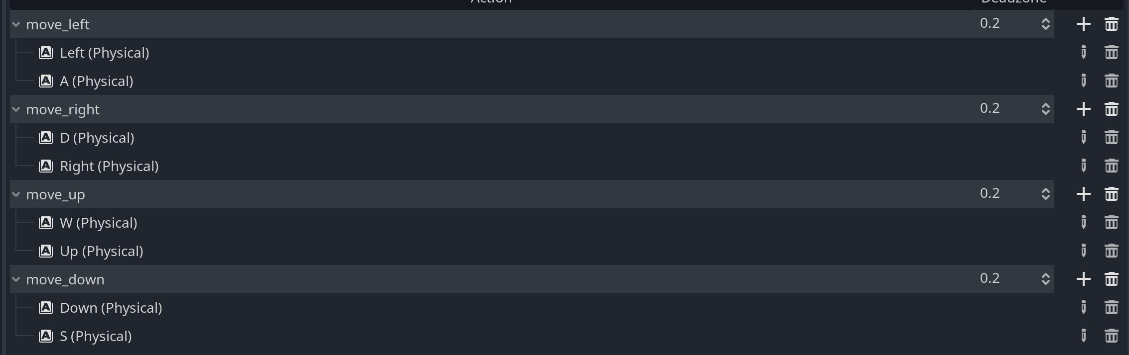Edit the D (Physical) key event
Screen dimensions: 1129x355
1083,137
